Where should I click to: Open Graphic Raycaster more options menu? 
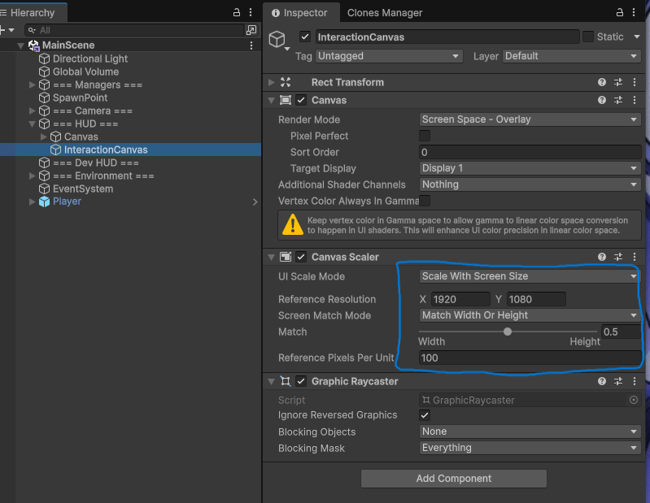(634, 381)
